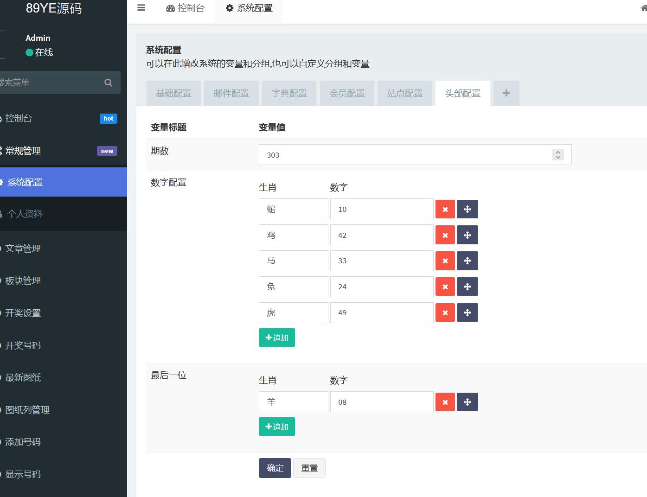Open the 站点配置 tab
Image resolution: width=647 pixels, height=497 pixels.
click(405, 93)
